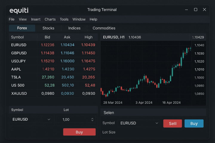Open the Tools menu
The width and height of the screenshot is (215, 143).
pyautogui.click(x=64, y=19)
